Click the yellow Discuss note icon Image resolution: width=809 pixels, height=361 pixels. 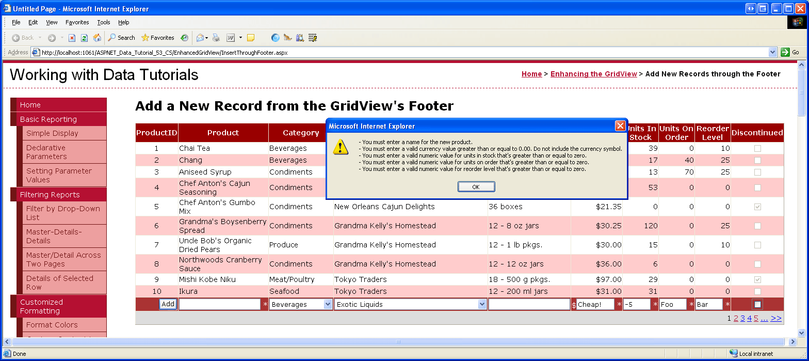tap(251, 38)
